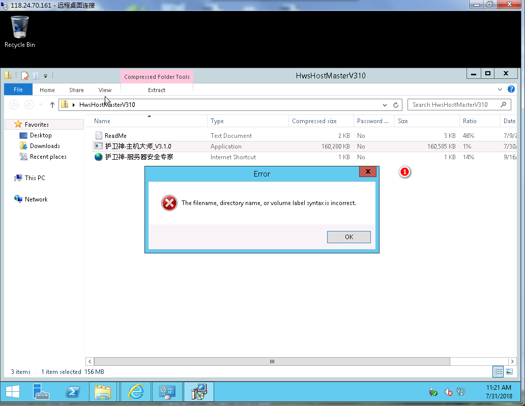Switch to large icons view
The height and width of the screenshot is (406, 525).
[x=509, y=371]
